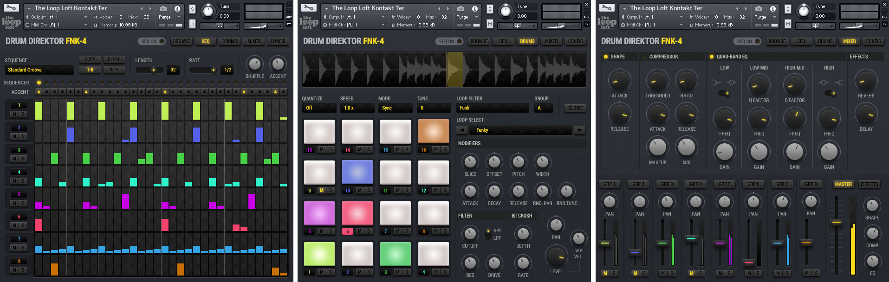Click the Kontakt pan center icon in MIXER view
The width and height of the screenshot is (889, 282).
[815, 26]
